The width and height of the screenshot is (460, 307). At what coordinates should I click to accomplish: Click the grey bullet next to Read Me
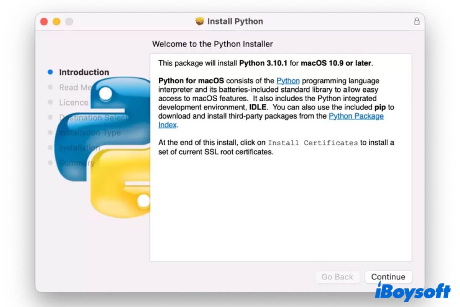pos(51,87)
